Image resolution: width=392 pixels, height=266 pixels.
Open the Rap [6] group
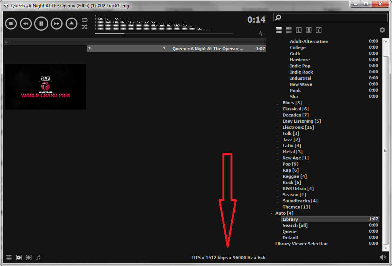click(290, 170)
